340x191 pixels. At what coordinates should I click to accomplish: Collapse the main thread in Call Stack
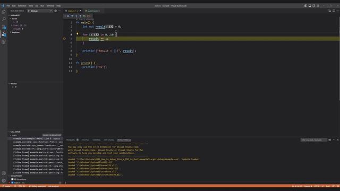(11, 135)
